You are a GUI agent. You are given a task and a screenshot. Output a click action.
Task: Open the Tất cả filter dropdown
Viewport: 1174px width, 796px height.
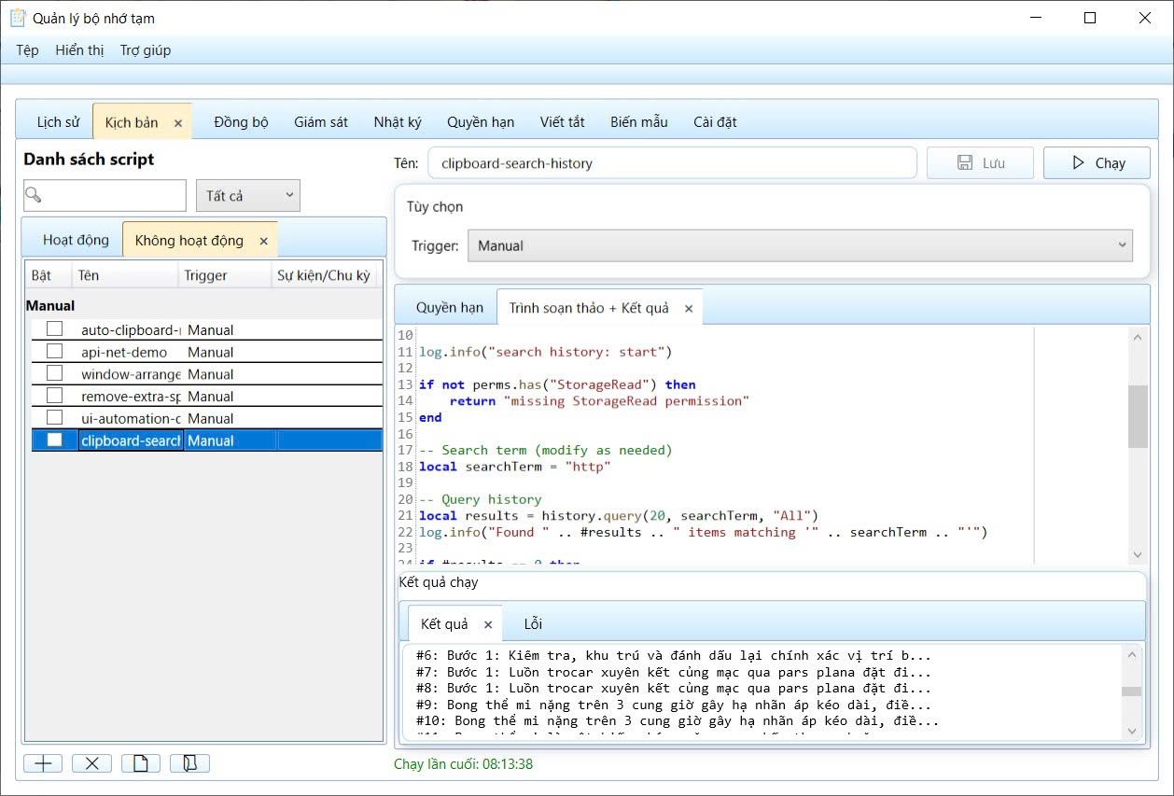click(248, 195)
